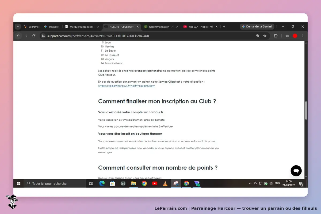
Task: Open the Extensions puzzle icon
Action: pyautogui.click(x=276, y=36)
